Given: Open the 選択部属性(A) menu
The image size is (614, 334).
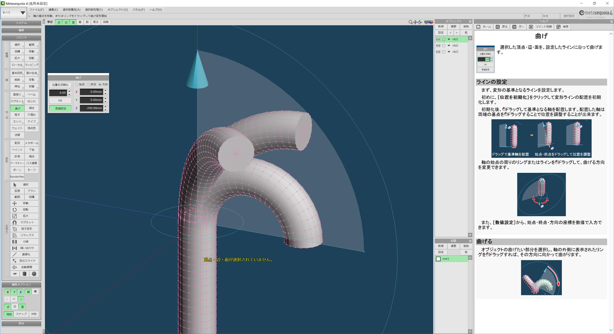Looking at the screenshot, I should click(x=71, y=10).
